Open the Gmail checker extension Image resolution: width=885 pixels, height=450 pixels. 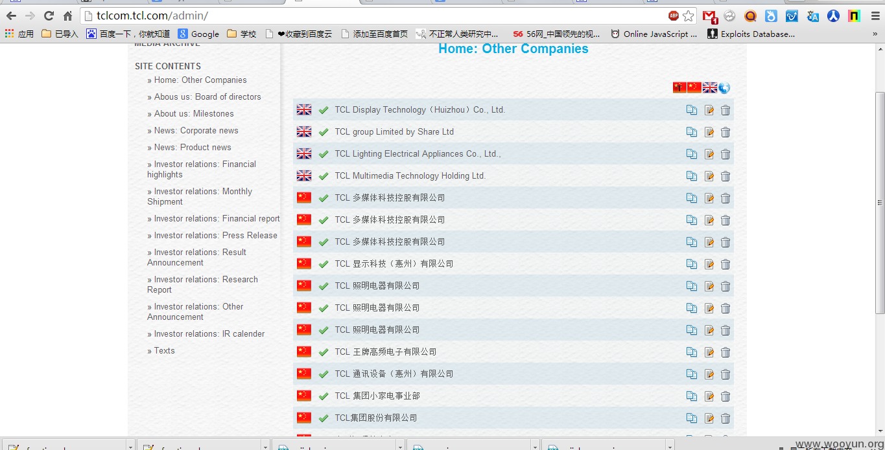[x=710, y=16]
